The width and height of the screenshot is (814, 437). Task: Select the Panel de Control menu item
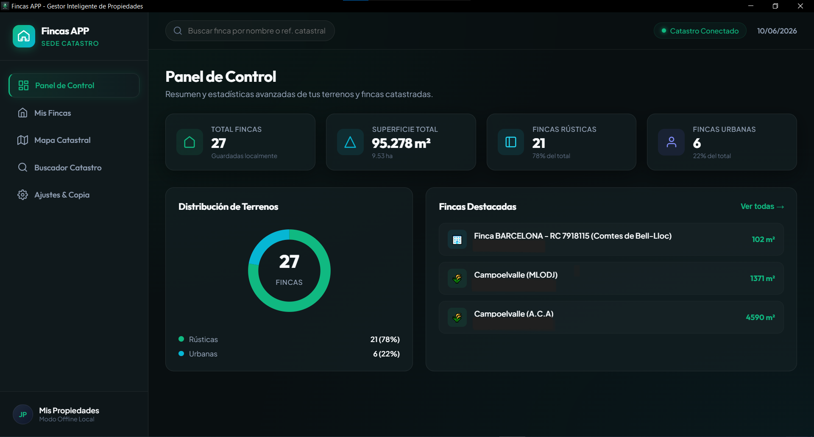click(x=74, y=85)
